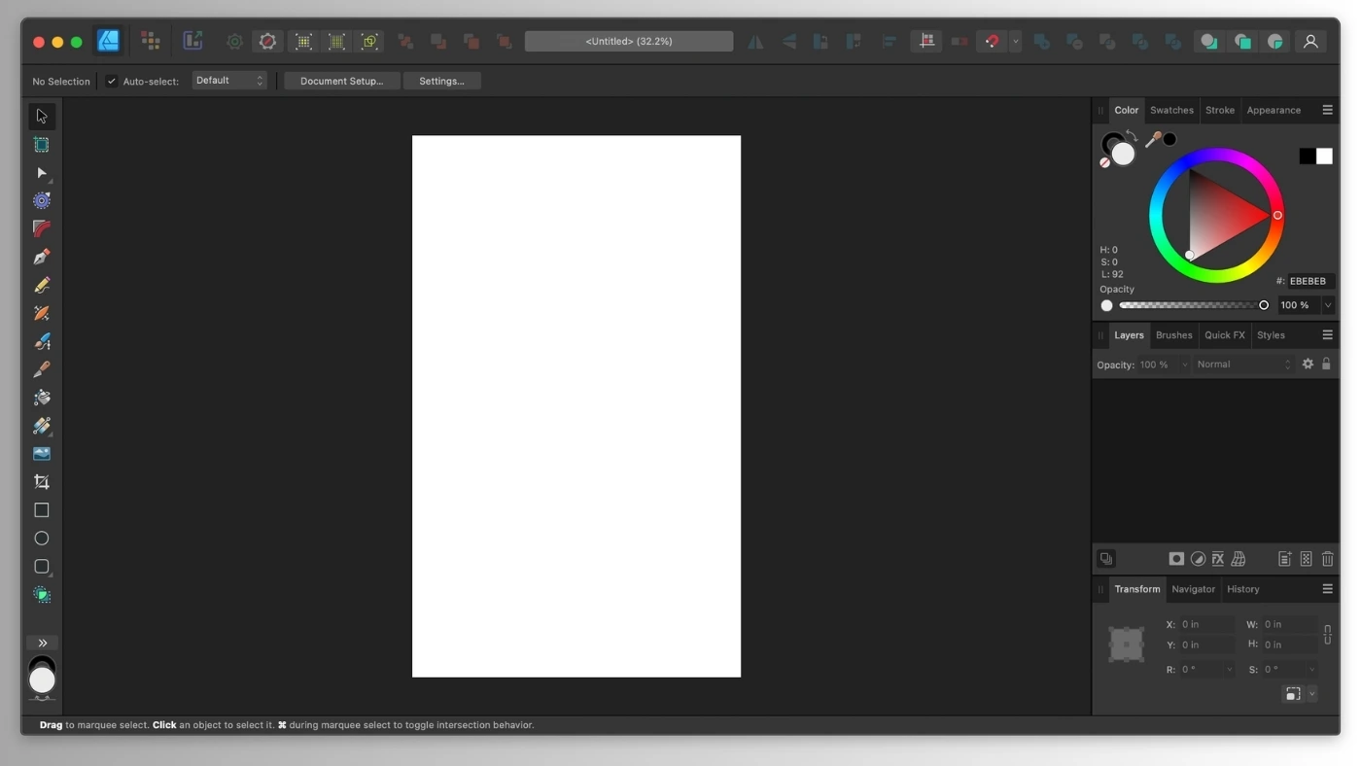Select the Pencil tool
Viewport: 1361px width, 766px height.
(42, 285)
